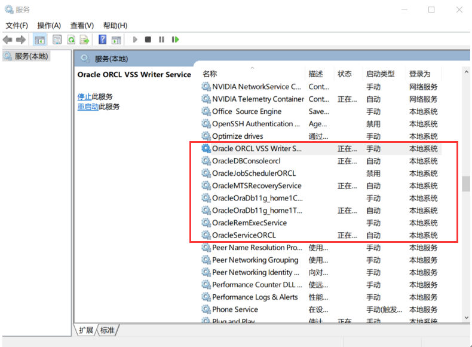Open the 操作(A) menu

click(49, 26)
